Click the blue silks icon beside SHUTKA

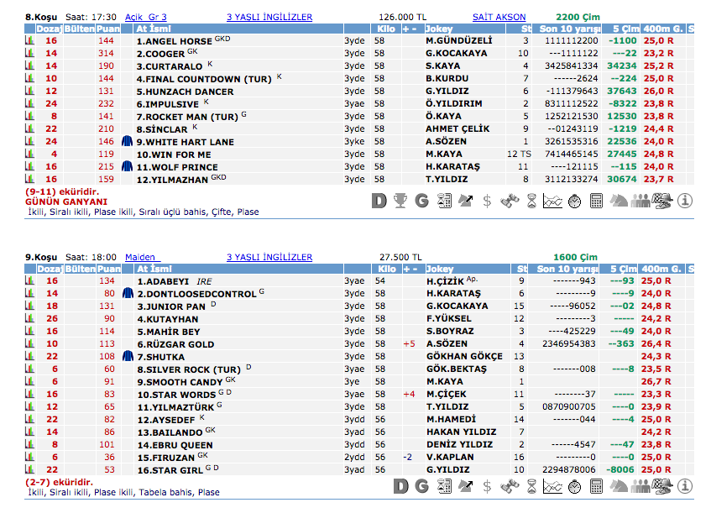click(128, 357)
